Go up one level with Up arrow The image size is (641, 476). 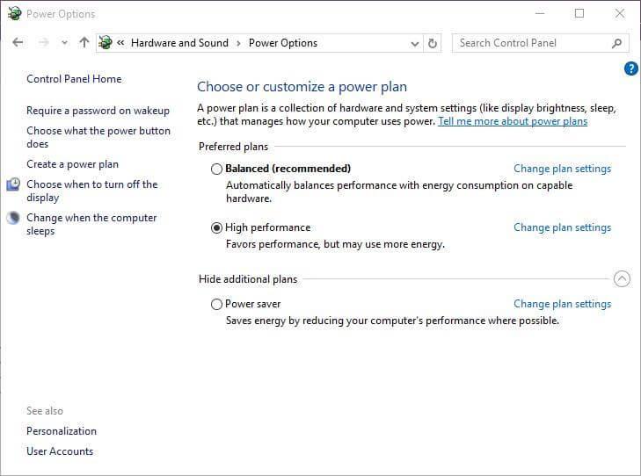pos(84,42)
